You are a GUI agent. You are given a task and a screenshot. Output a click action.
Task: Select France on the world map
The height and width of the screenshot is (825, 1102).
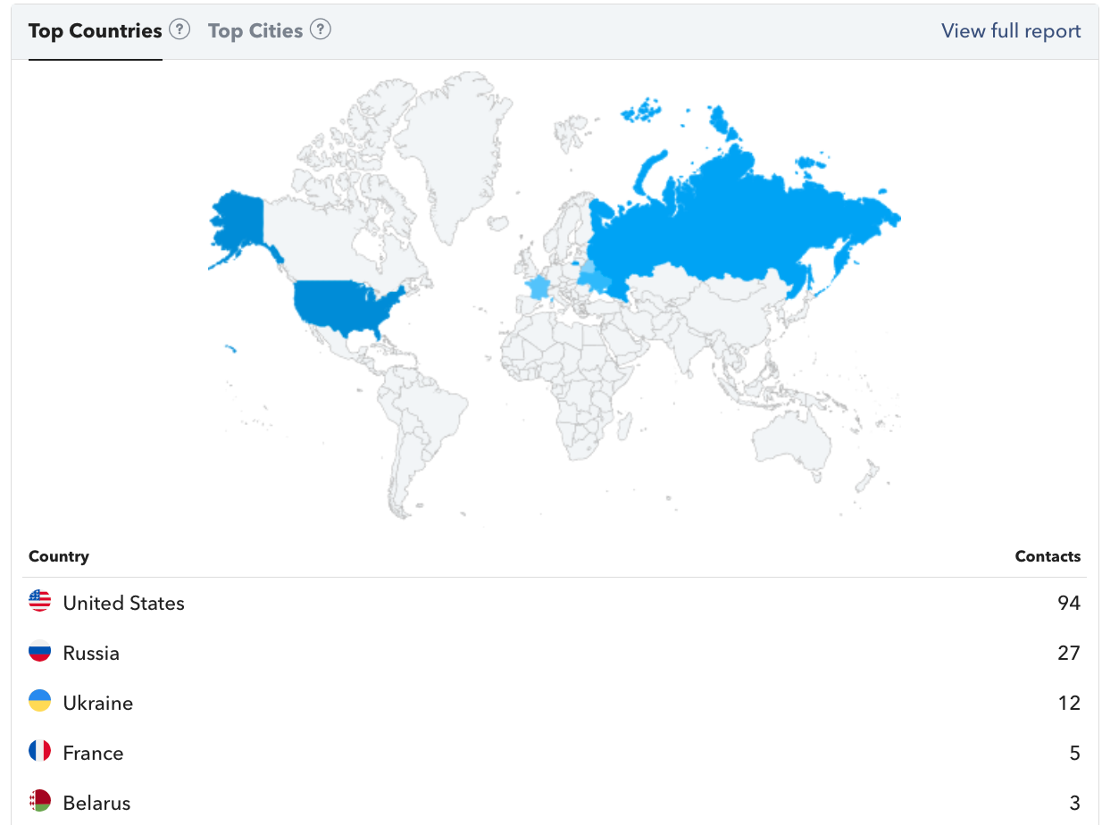(538, 287)
